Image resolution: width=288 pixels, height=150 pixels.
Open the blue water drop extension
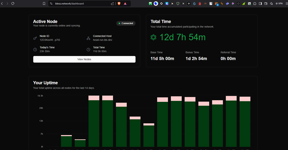[x=194, y=3]
